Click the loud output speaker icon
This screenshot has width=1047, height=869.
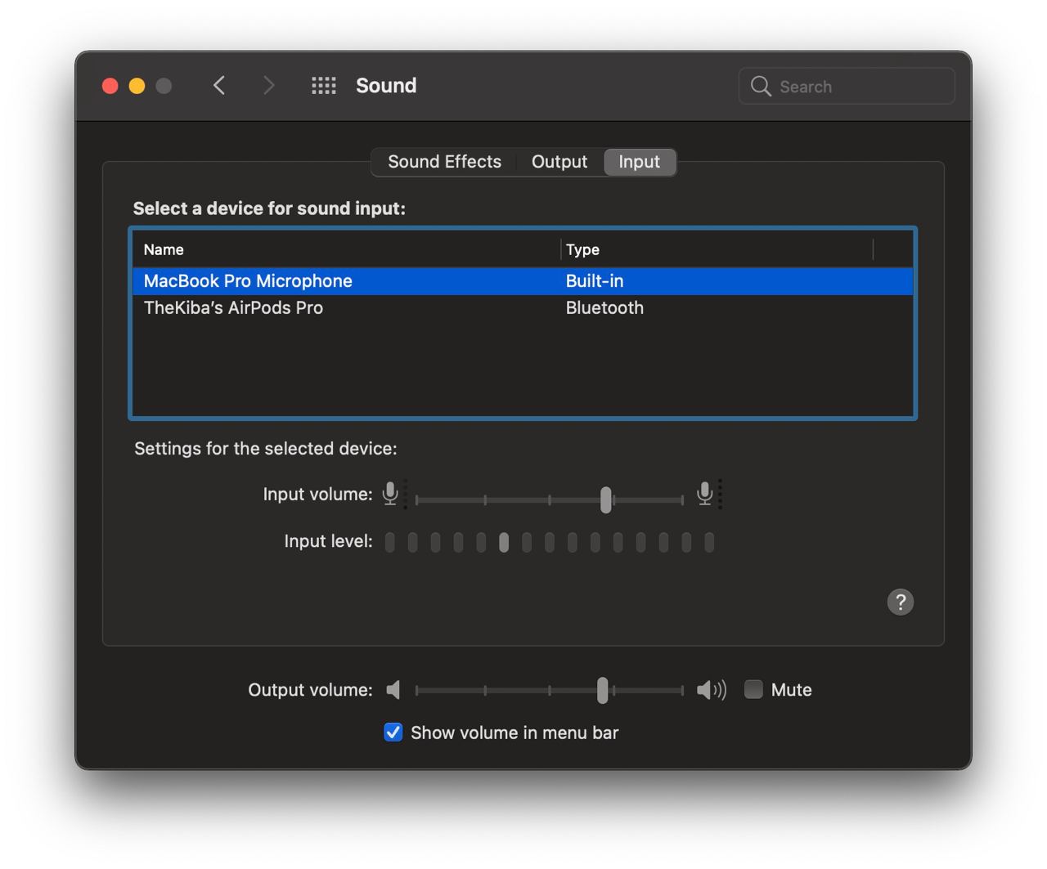coord(712,690)
